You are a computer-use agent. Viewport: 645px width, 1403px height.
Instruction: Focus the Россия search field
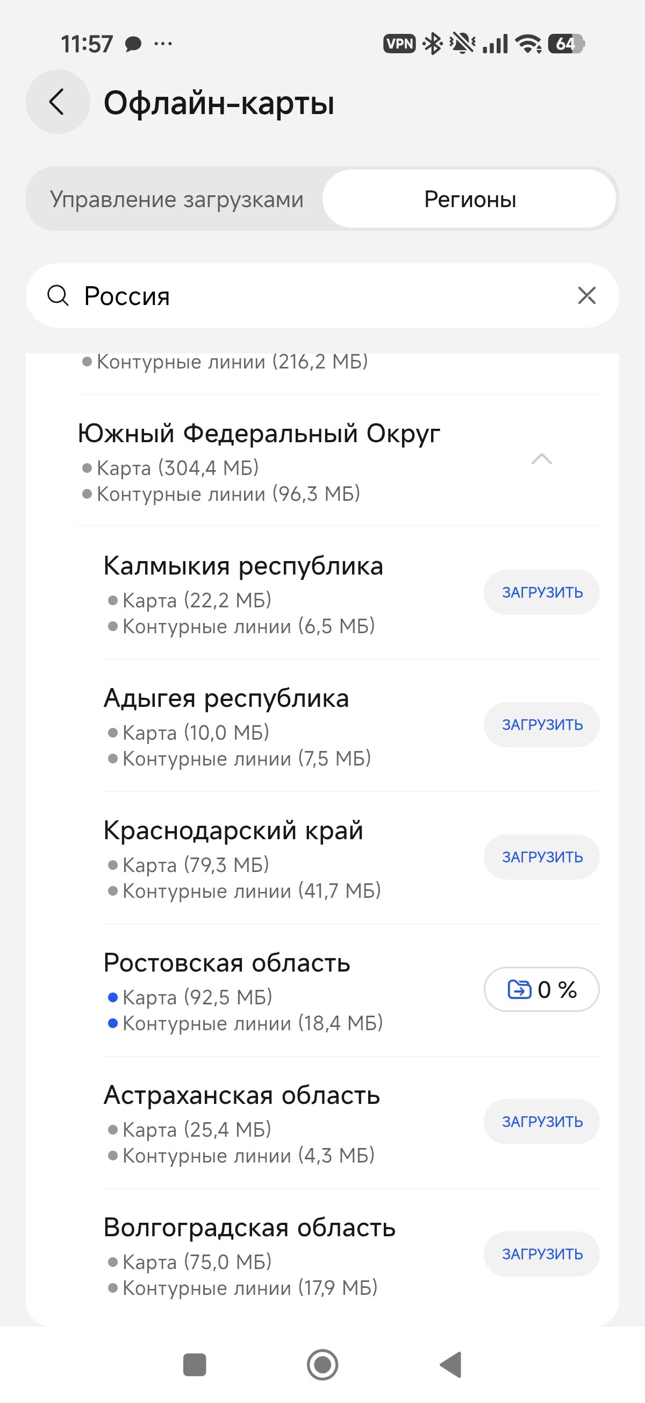pos(321,296)
